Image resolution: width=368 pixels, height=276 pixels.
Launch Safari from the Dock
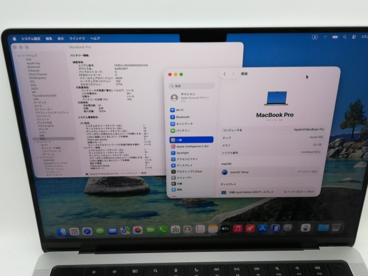(x=87, y=232)
